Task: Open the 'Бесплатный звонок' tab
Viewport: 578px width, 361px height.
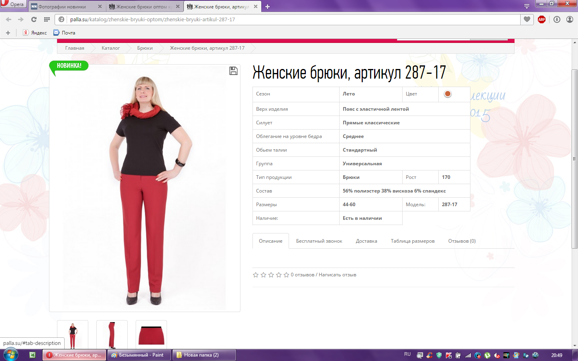Action: (319, 241)
